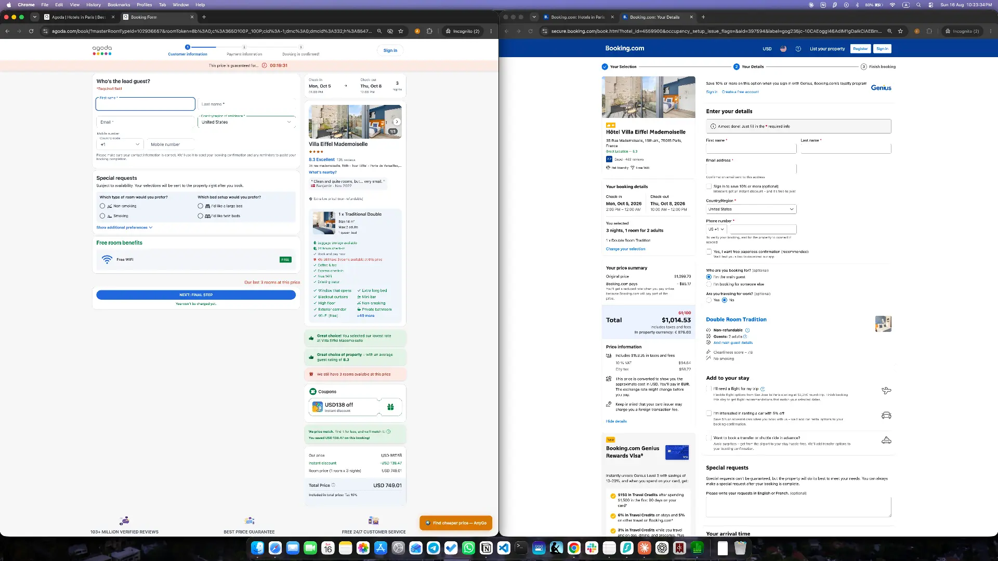Click Agoda "Sign in" button
This screenshot has height=561, width=998.
pos(390,50)
